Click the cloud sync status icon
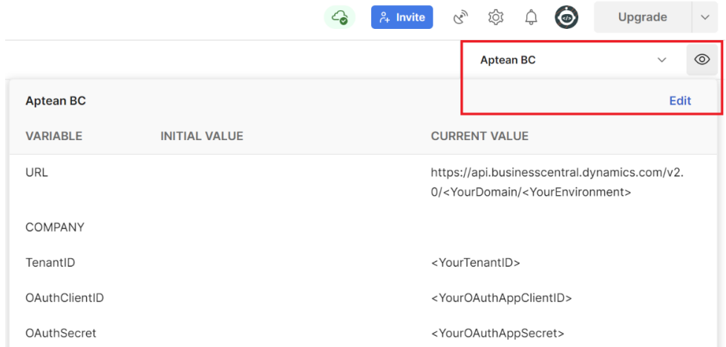This screenshot has height=347, width=726. [x=340, y=17]
